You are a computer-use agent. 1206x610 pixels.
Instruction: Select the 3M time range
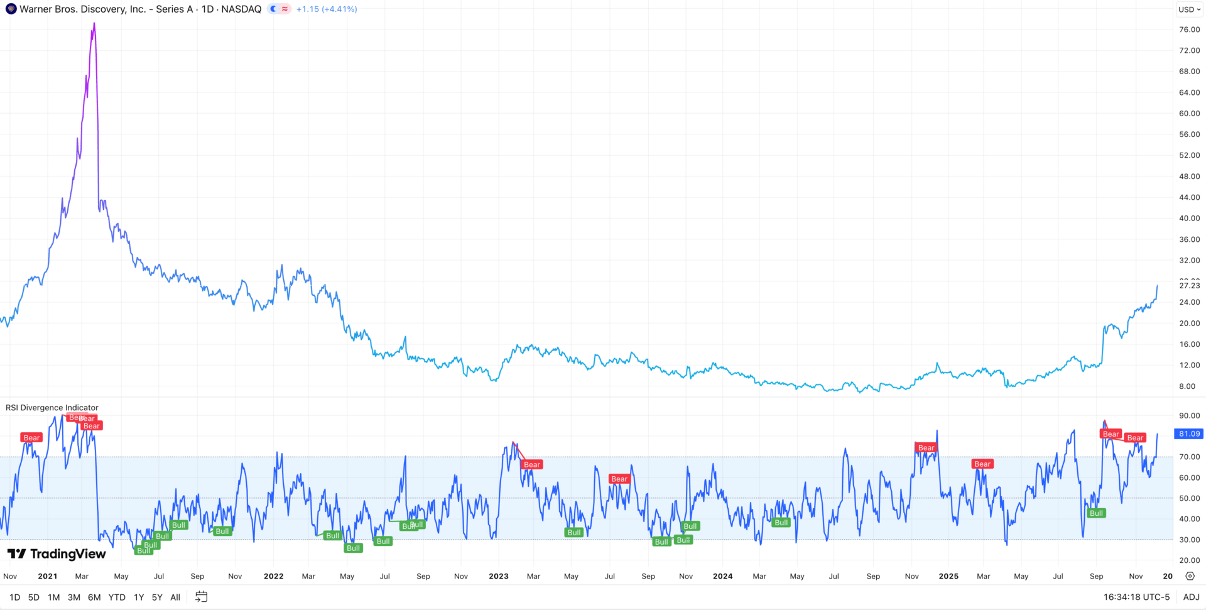point(74,597)
